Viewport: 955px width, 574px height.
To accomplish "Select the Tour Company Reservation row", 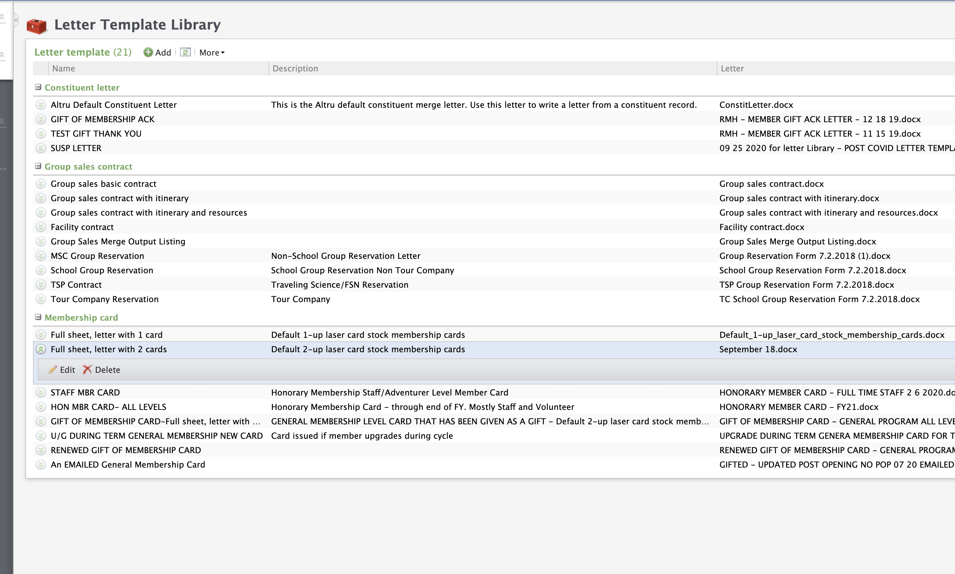I will pyautogui.click(x=104, y=299).
